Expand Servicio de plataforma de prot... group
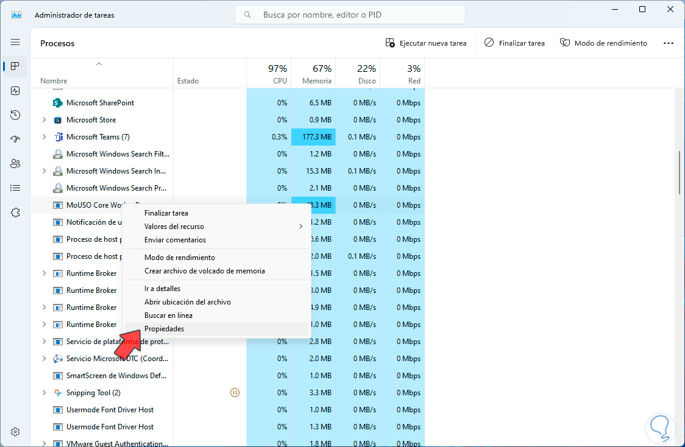Image resolution: width=685 pixels, height=447 pixels. [x=44, y=342]
